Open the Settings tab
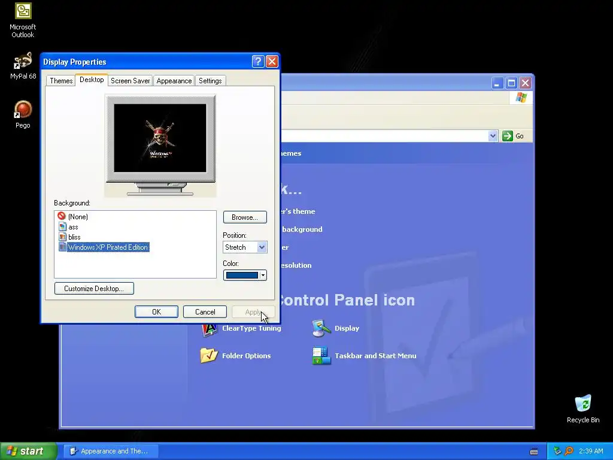613x460 pixels. (210, 81)
